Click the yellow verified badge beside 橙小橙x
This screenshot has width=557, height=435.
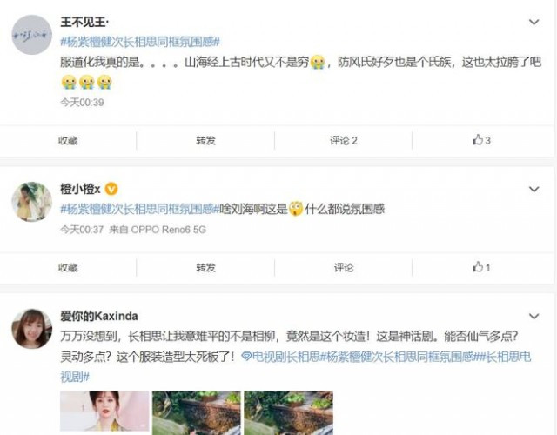(111, 189)
